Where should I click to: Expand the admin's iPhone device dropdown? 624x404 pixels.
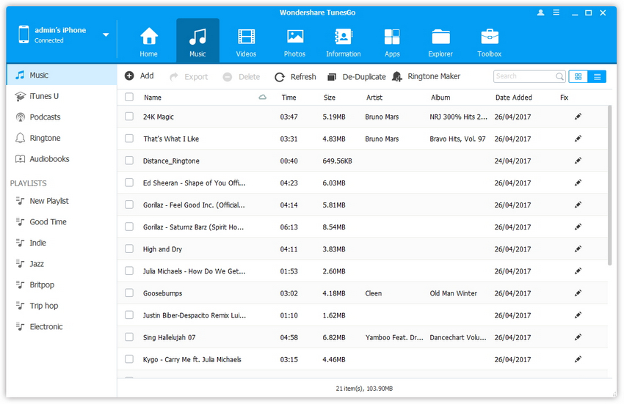pyautogui.click(x=106, y=35)
